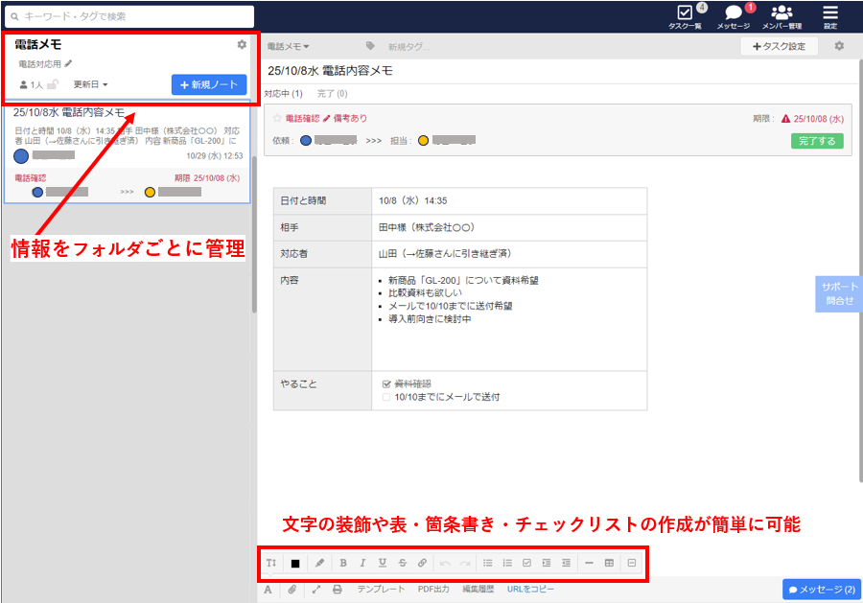This screenshot has width=863, height=603.
Task: Apply italic formatting to text
Action: pos(362,563)
